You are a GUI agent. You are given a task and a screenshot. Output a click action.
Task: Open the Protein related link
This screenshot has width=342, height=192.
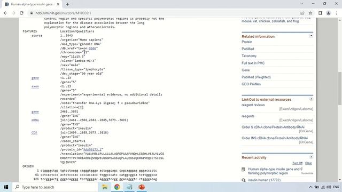tap(247, 42)
